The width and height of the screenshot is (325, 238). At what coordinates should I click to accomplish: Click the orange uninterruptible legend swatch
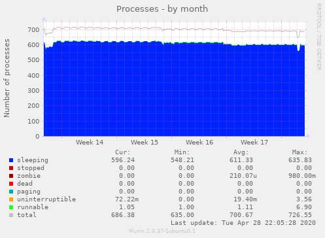pyautogui.click(x=11, y=199)
